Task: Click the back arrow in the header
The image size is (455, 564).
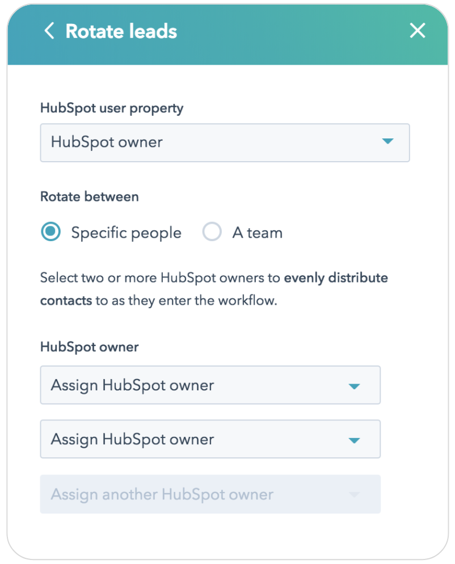Action: click(x=49, y=31)
